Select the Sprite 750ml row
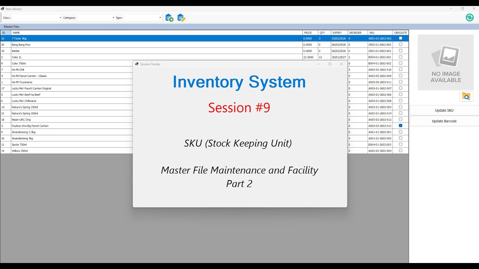The image size is (479, 269). [67, 144]
